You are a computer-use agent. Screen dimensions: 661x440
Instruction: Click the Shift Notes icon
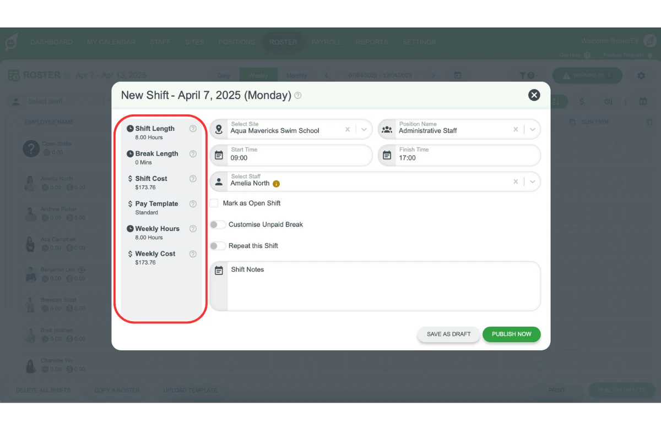pyautogui.click(x=219, y=270)
